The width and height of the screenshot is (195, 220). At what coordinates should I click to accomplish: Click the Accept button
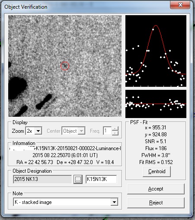[156, 189]
